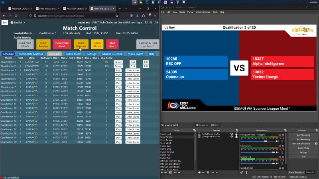
Task: Click Enter Scores for Qualification 5
Action: (133, 79)
